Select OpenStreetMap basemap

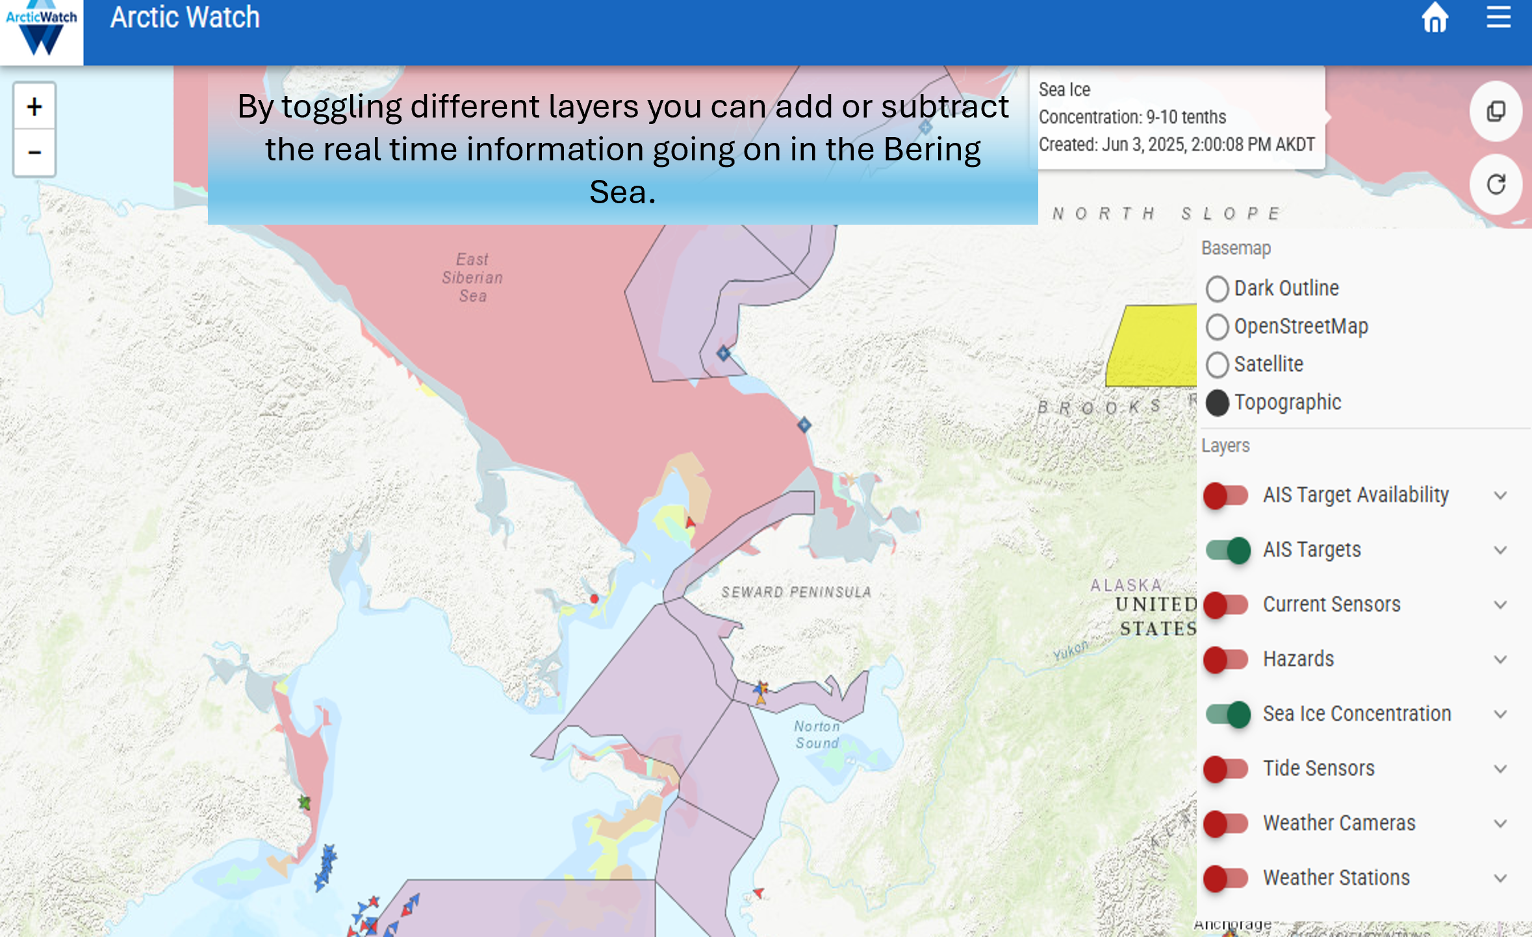tap(1217, 327)
